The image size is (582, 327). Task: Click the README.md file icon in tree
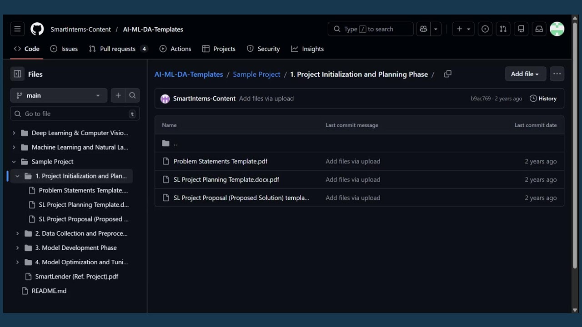(25, 291)
